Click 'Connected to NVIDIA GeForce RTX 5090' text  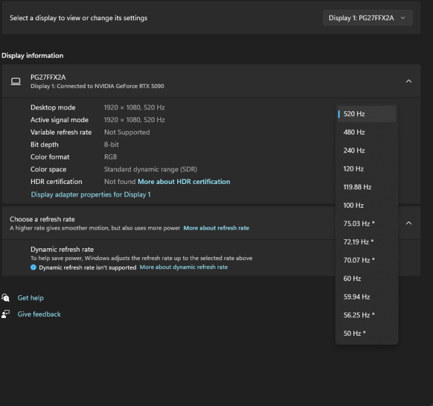coord(111,86)
